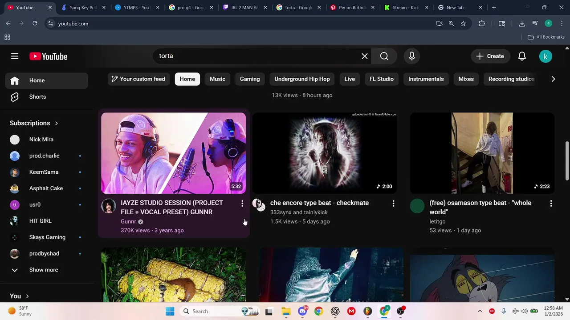
Task: Open search labs side panel icon
Action: pos(502,24)
